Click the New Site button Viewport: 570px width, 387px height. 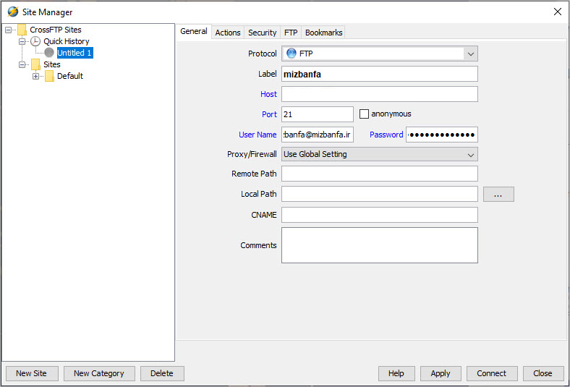(32, 373)
